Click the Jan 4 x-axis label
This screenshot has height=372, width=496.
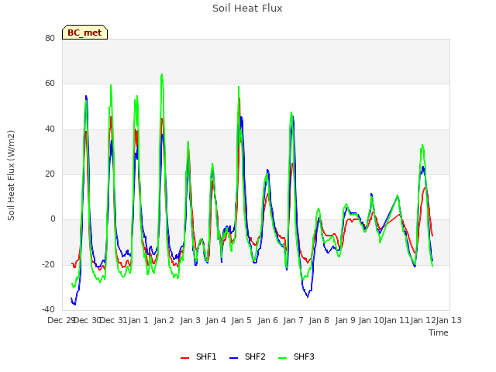(x=216, y=320)
